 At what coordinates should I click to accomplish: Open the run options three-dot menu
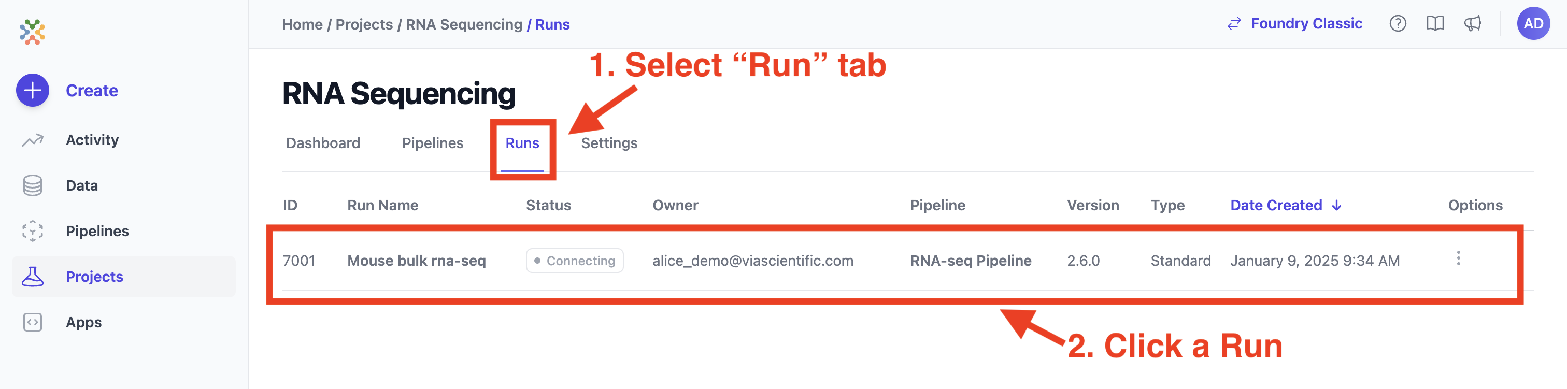coord(1458,258)
